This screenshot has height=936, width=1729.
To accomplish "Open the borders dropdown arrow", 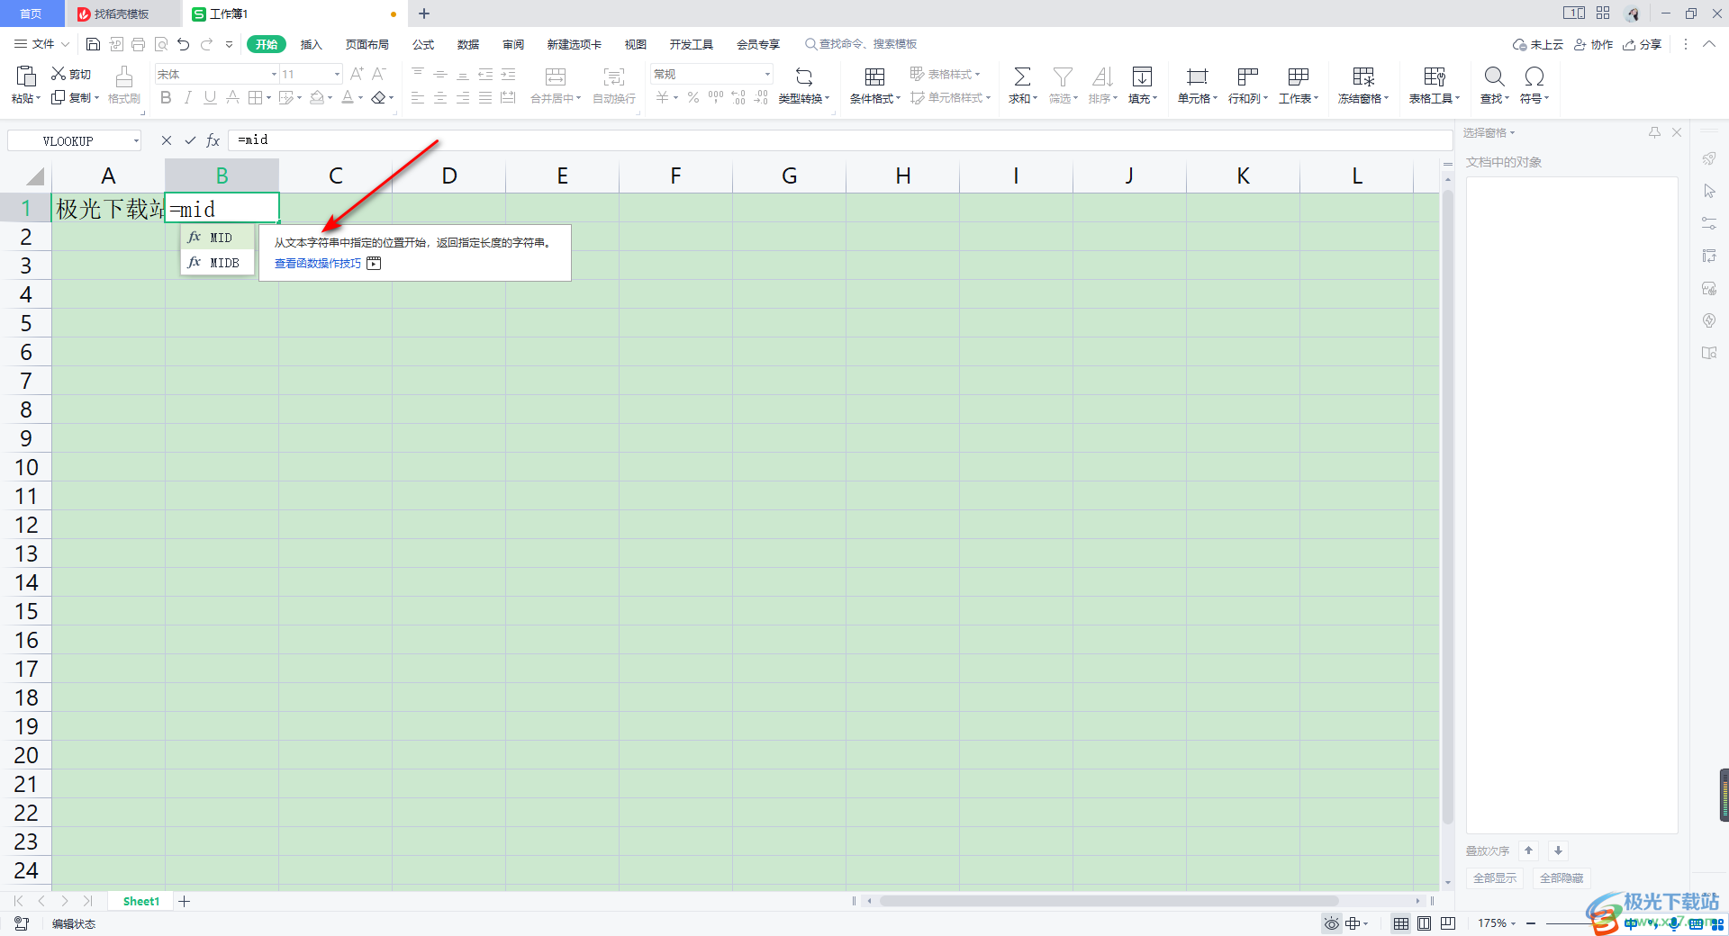I will click(x=268, y=98).
